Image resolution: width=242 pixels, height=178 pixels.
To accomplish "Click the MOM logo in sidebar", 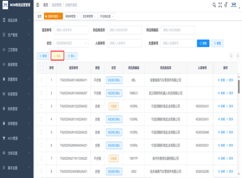I will coord(5,5).
